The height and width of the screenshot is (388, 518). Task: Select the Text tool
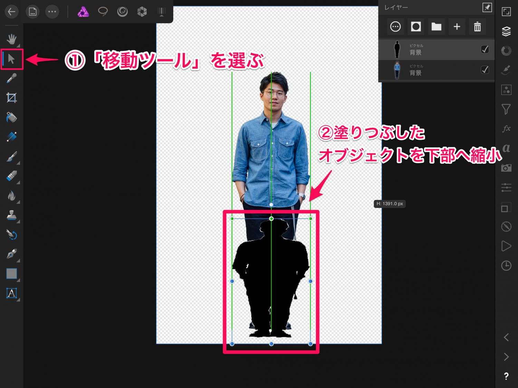click(x=11, y=293)
